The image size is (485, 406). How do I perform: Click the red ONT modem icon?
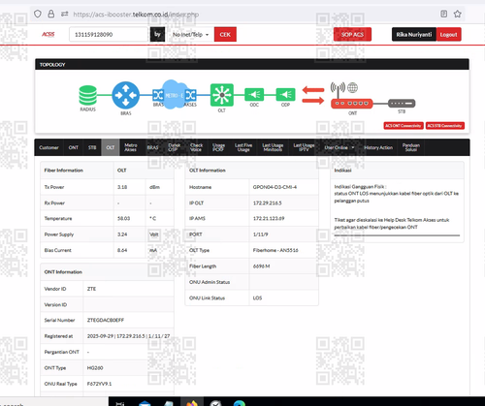tap(352, 104)
